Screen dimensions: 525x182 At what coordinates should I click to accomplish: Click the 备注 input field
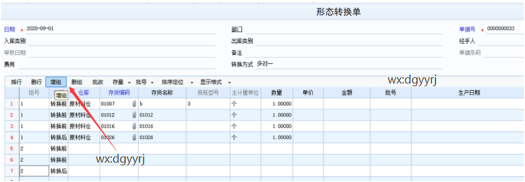(x=344, y=53)
